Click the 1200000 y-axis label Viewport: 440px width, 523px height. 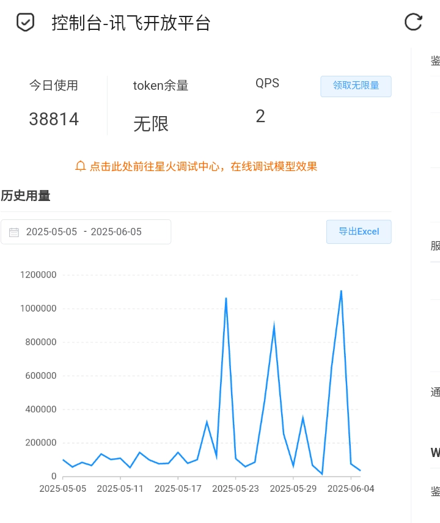pyautogui.click(x=38, y=275)
